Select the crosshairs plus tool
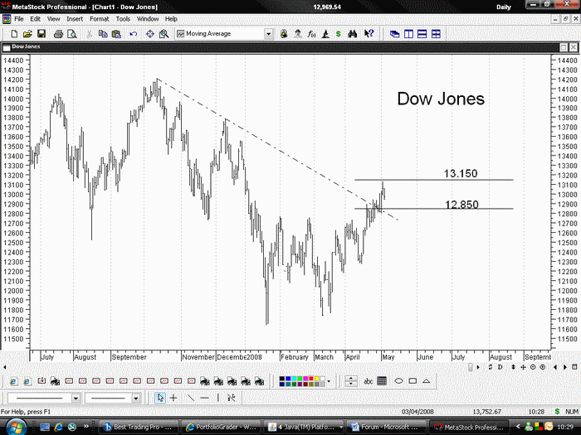This screenshot has height=435, width=581. pyautogui.click(x=173, y=398)
